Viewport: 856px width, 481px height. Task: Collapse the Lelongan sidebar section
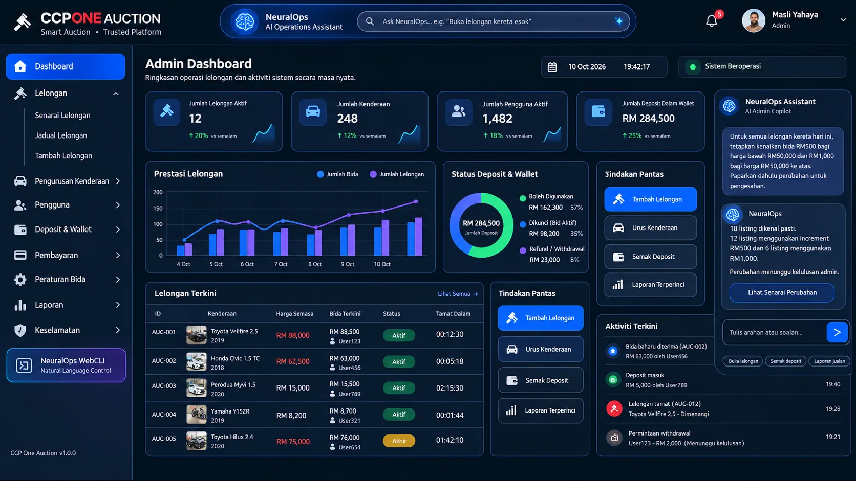116,94
